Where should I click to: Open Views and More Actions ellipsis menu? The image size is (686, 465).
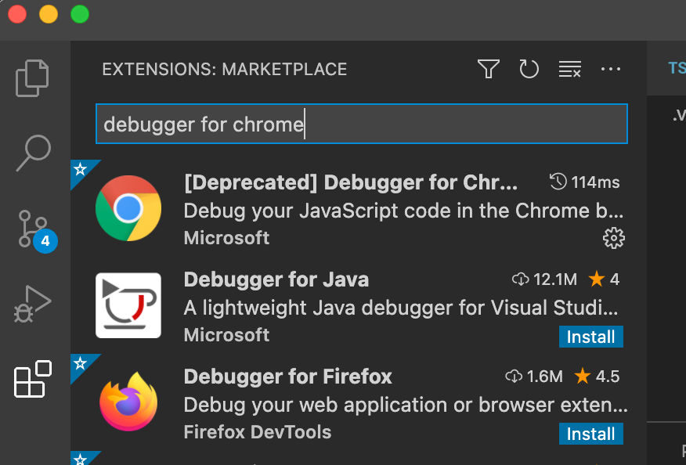[610, 69]
